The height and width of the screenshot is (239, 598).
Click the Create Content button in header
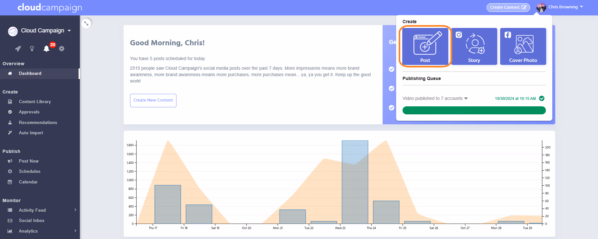[x=508, y=7]
